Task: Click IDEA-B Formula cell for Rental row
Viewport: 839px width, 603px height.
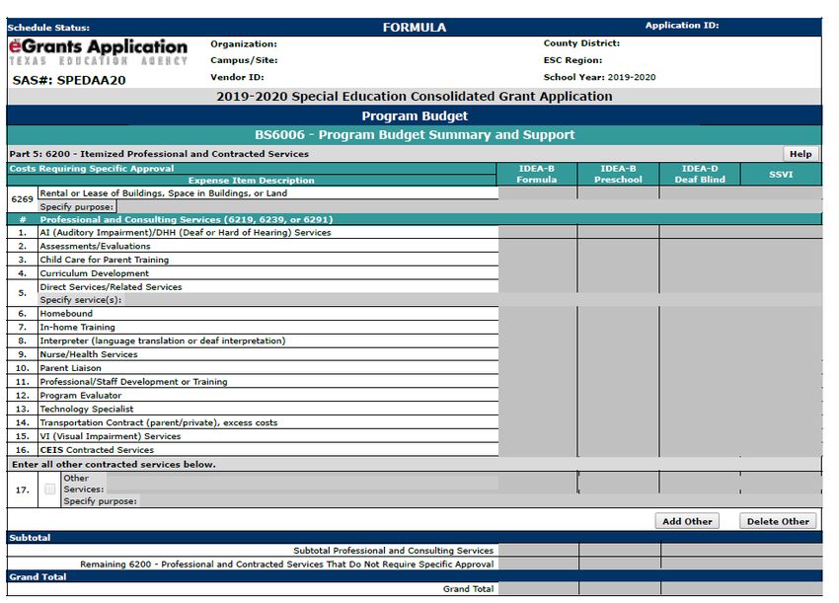Action: (x=538, y=193)
